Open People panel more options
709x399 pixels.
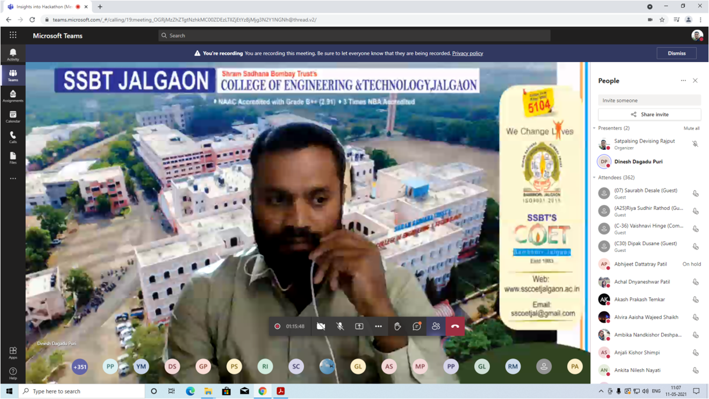tap(683, 81)
